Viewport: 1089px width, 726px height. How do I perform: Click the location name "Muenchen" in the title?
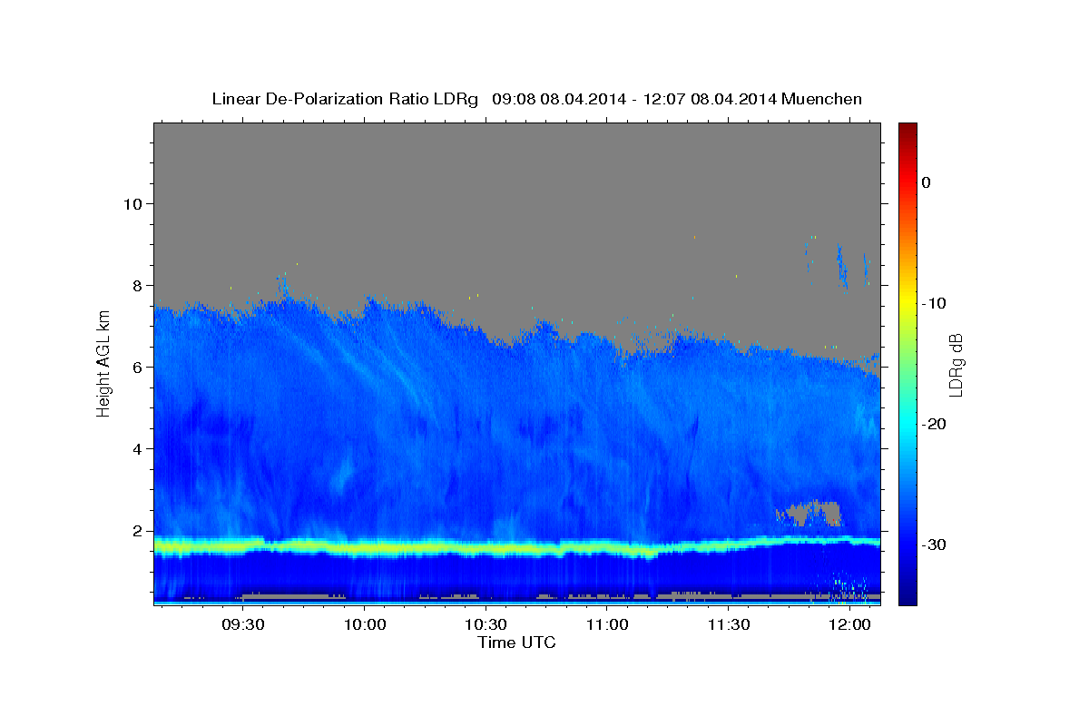[x=821, y=99]
